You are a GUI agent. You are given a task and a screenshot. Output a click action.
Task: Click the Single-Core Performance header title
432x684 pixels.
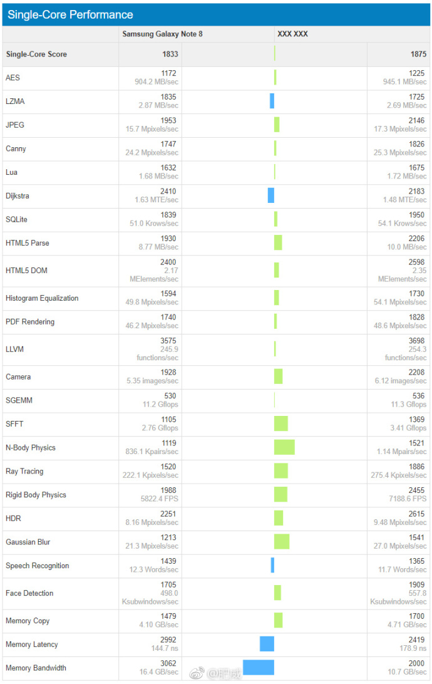coord(70,14)
